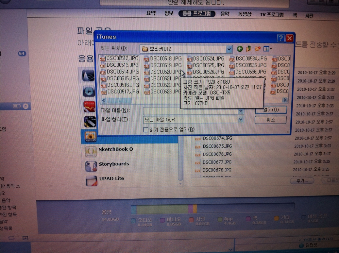Select file DSC00535.JPG in dialog
The width and height of the screenshot is (339, 253).
tap(248, 65)
